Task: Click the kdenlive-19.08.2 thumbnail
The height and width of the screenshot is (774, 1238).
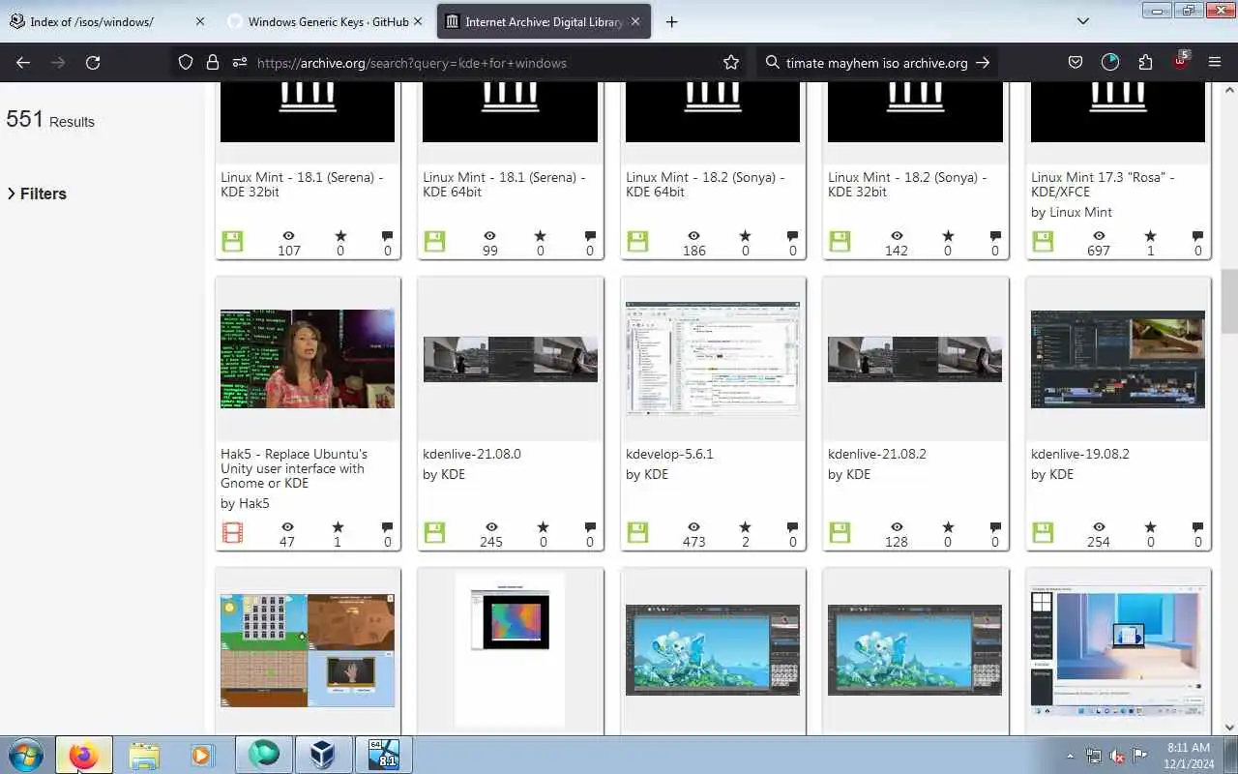Action: click(x=1118, y=359)
